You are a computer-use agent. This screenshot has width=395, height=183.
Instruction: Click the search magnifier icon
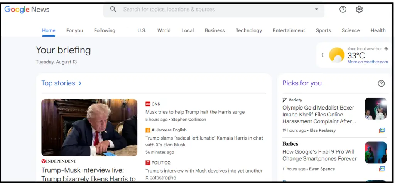(x=113, y=9)
